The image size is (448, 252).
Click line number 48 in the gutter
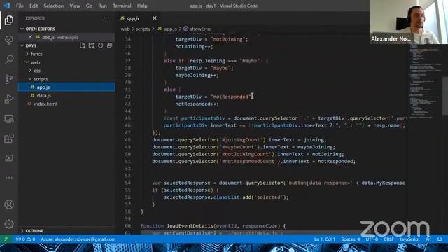(127, 140)
